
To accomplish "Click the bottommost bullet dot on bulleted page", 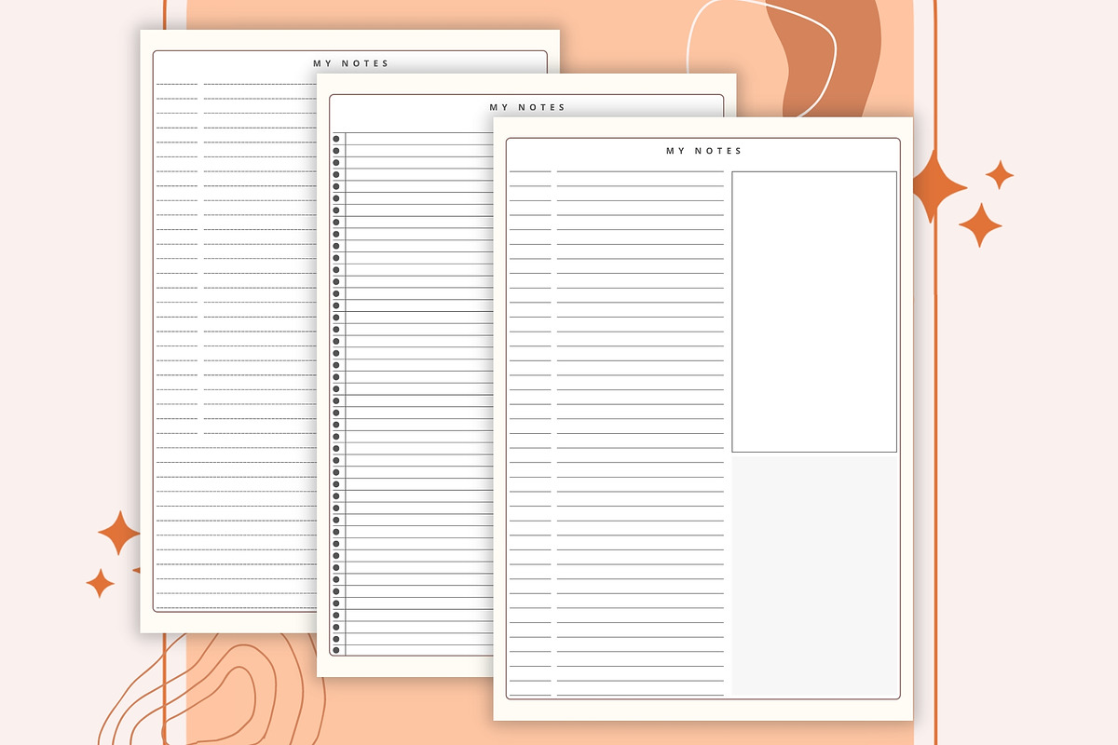I will tap(336, 650).
